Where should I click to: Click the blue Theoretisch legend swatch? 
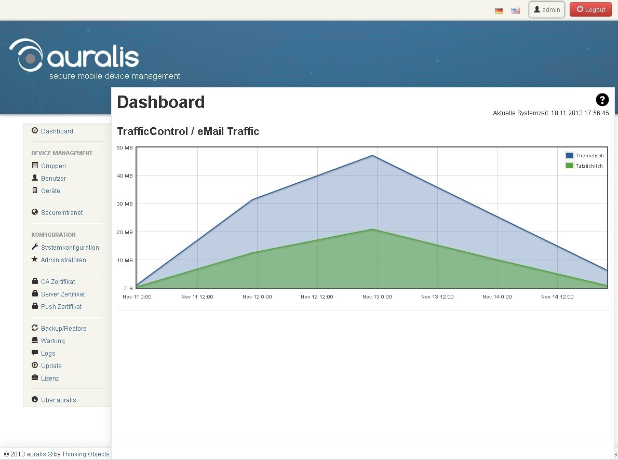coord(570,155)
